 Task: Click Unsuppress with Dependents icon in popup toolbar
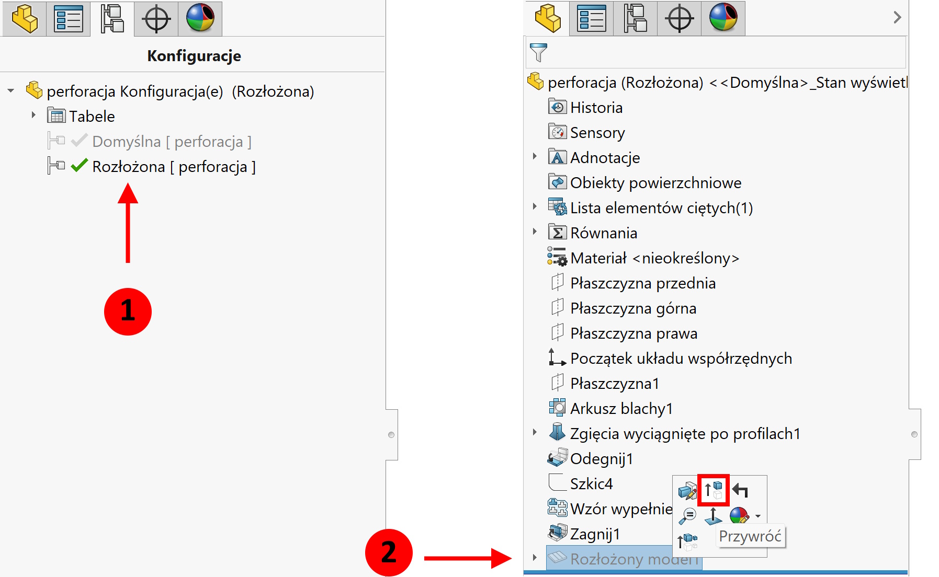(x=687, y=541)
